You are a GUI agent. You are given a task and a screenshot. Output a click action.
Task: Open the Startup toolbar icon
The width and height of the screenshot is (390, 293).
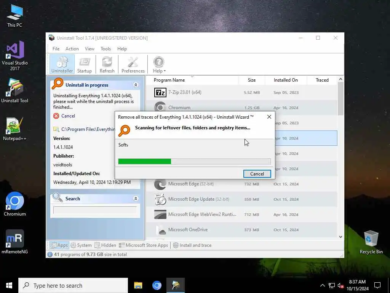click(84, 64)
